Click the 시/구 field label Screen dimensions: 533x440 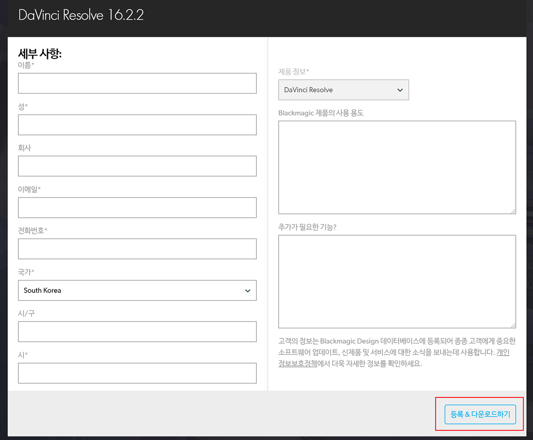[x=26, y=313]
